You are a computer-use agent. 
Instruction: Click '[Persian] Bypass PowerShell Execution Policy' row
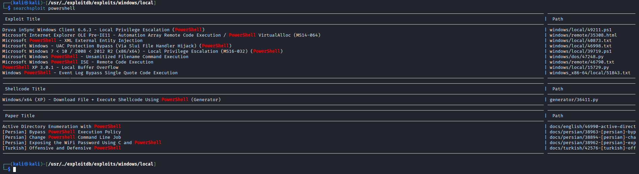click(62, 132)
